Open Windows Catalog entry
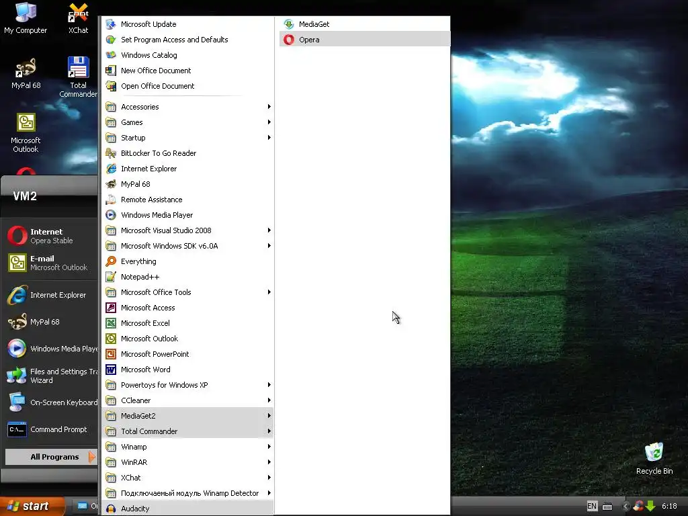The width and height of the screenshot is (688, 516). (x=187, y=55)
